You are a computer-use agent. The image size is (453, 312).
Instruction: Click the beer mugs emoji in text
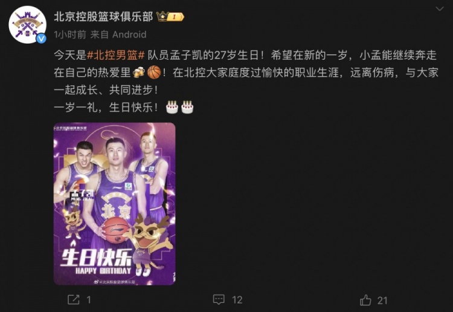point(139,73)
